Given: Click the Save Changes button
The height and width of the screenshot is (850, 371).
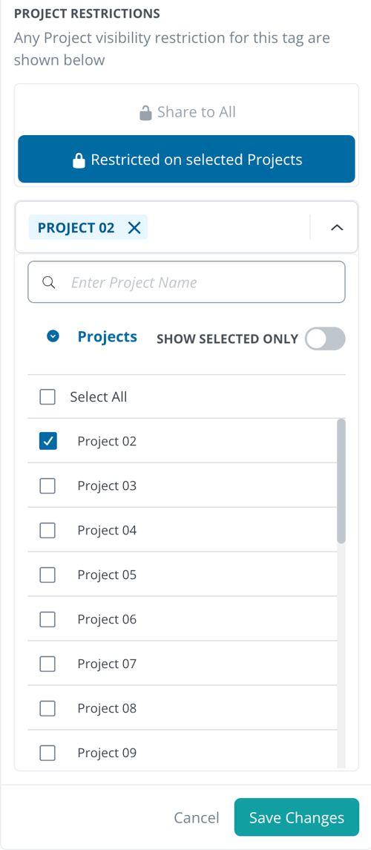Looking at the screenshot, I should pos(297,817).
